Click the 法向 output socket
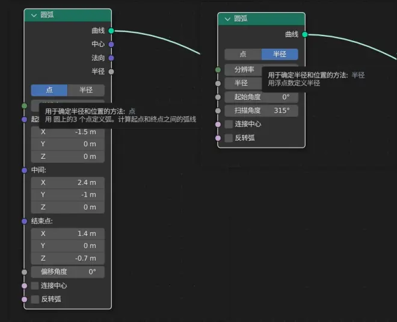The height and width of the screenshot is (322, 397). 111,58
